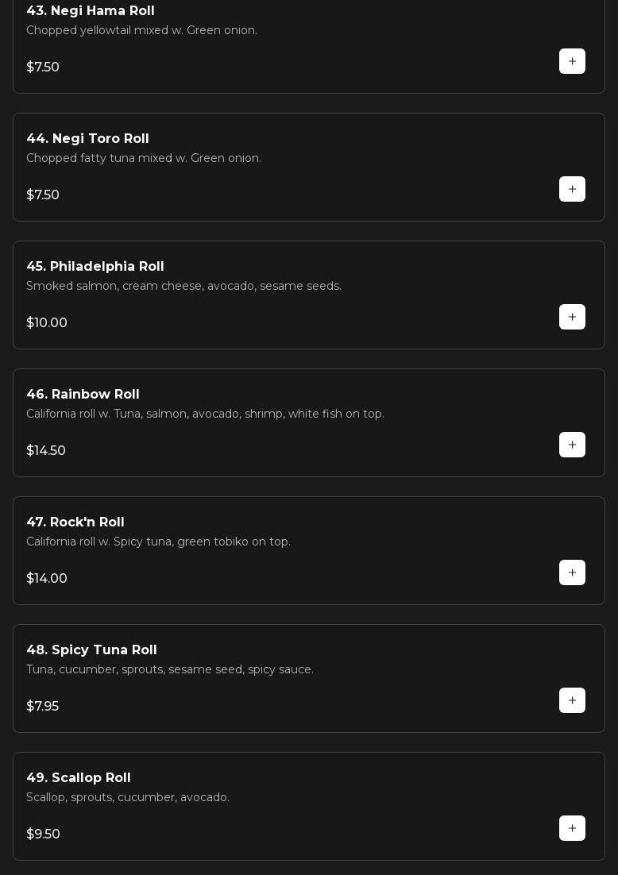
Task: Add Scallop Roll using plus icon
Action: [572, 828]
